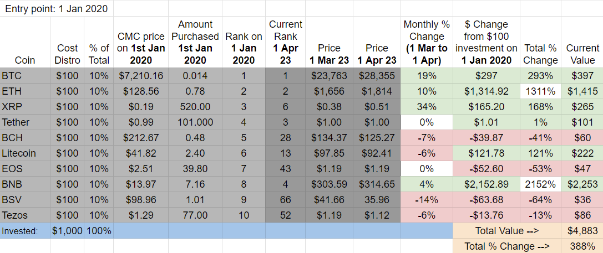This screenshot has height=253, width=603.
Task: Select the 'Total Value -->' label cell
Action: [507, 231]
